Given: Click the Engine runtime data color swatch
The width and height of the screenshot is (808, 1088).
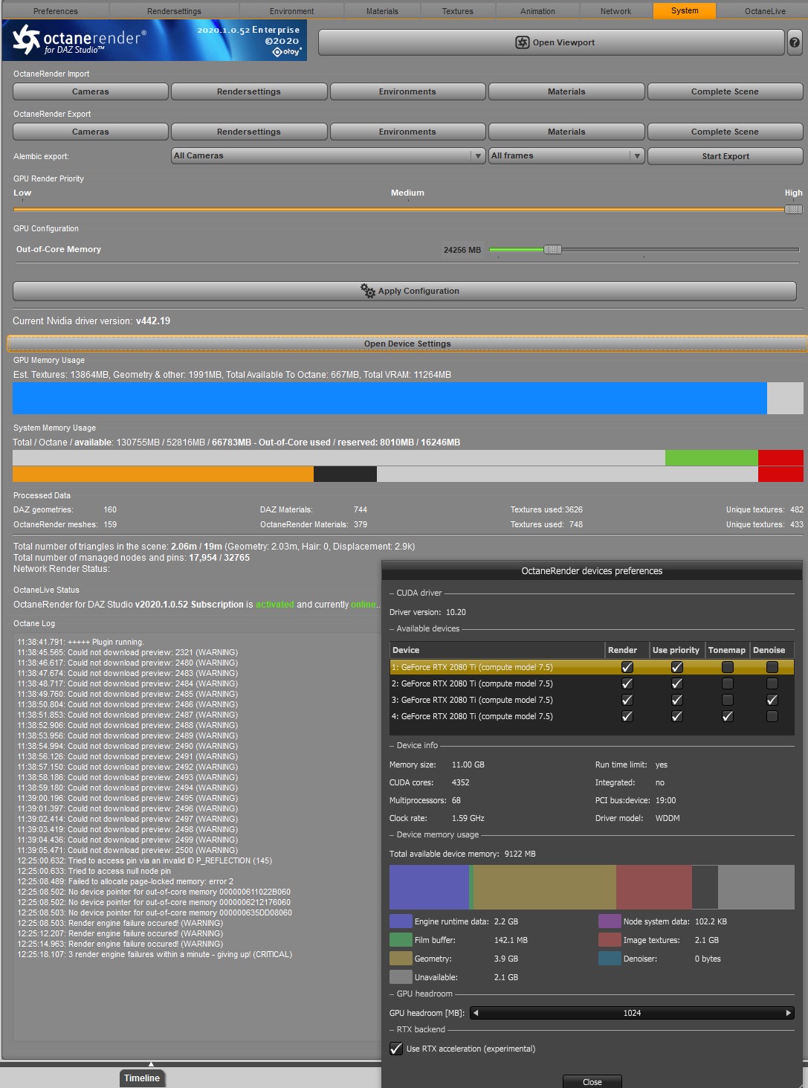Looking at the screenshot, I should point(401,921).
